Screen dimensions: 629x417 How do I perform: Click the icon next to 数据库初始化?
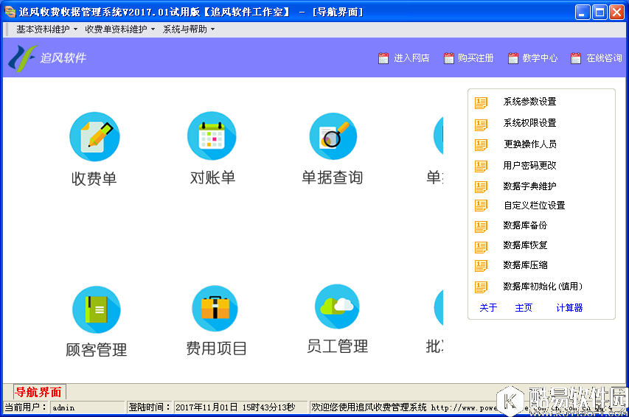(x=481, y=287)
